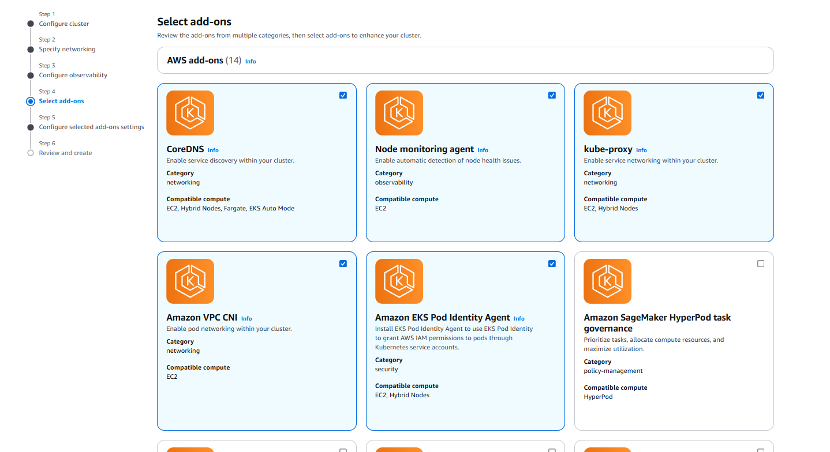Click "Enable automatic detection of node health issues."
This screenshot has height=452, width=830.
pyautogui.click(x=448, y=160)
